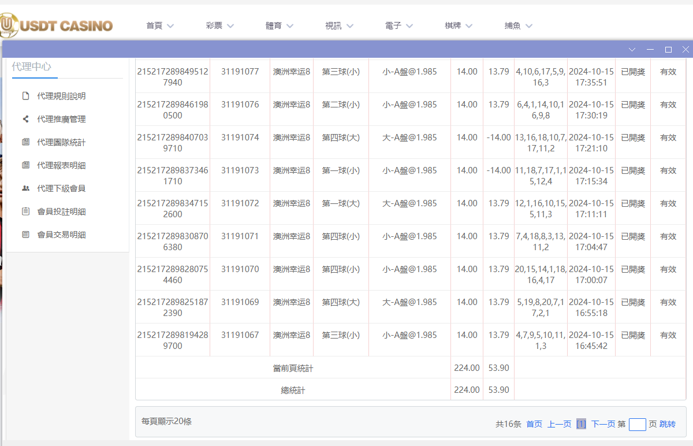Select the 會員投註明細 betting records icon
The width and height of the screenshot is (693, 446).
[x=25, y=211]
